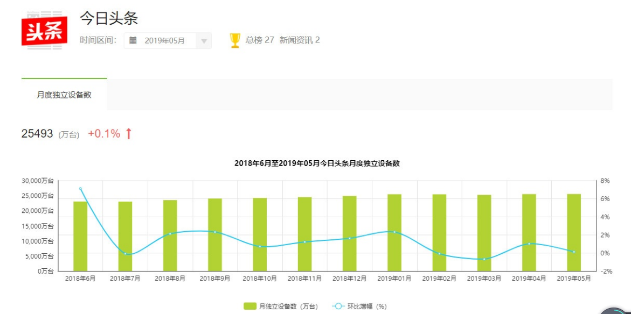Click the 今日头条 red app logo
This screenshot has height=314, width=631.
point(44,30)
